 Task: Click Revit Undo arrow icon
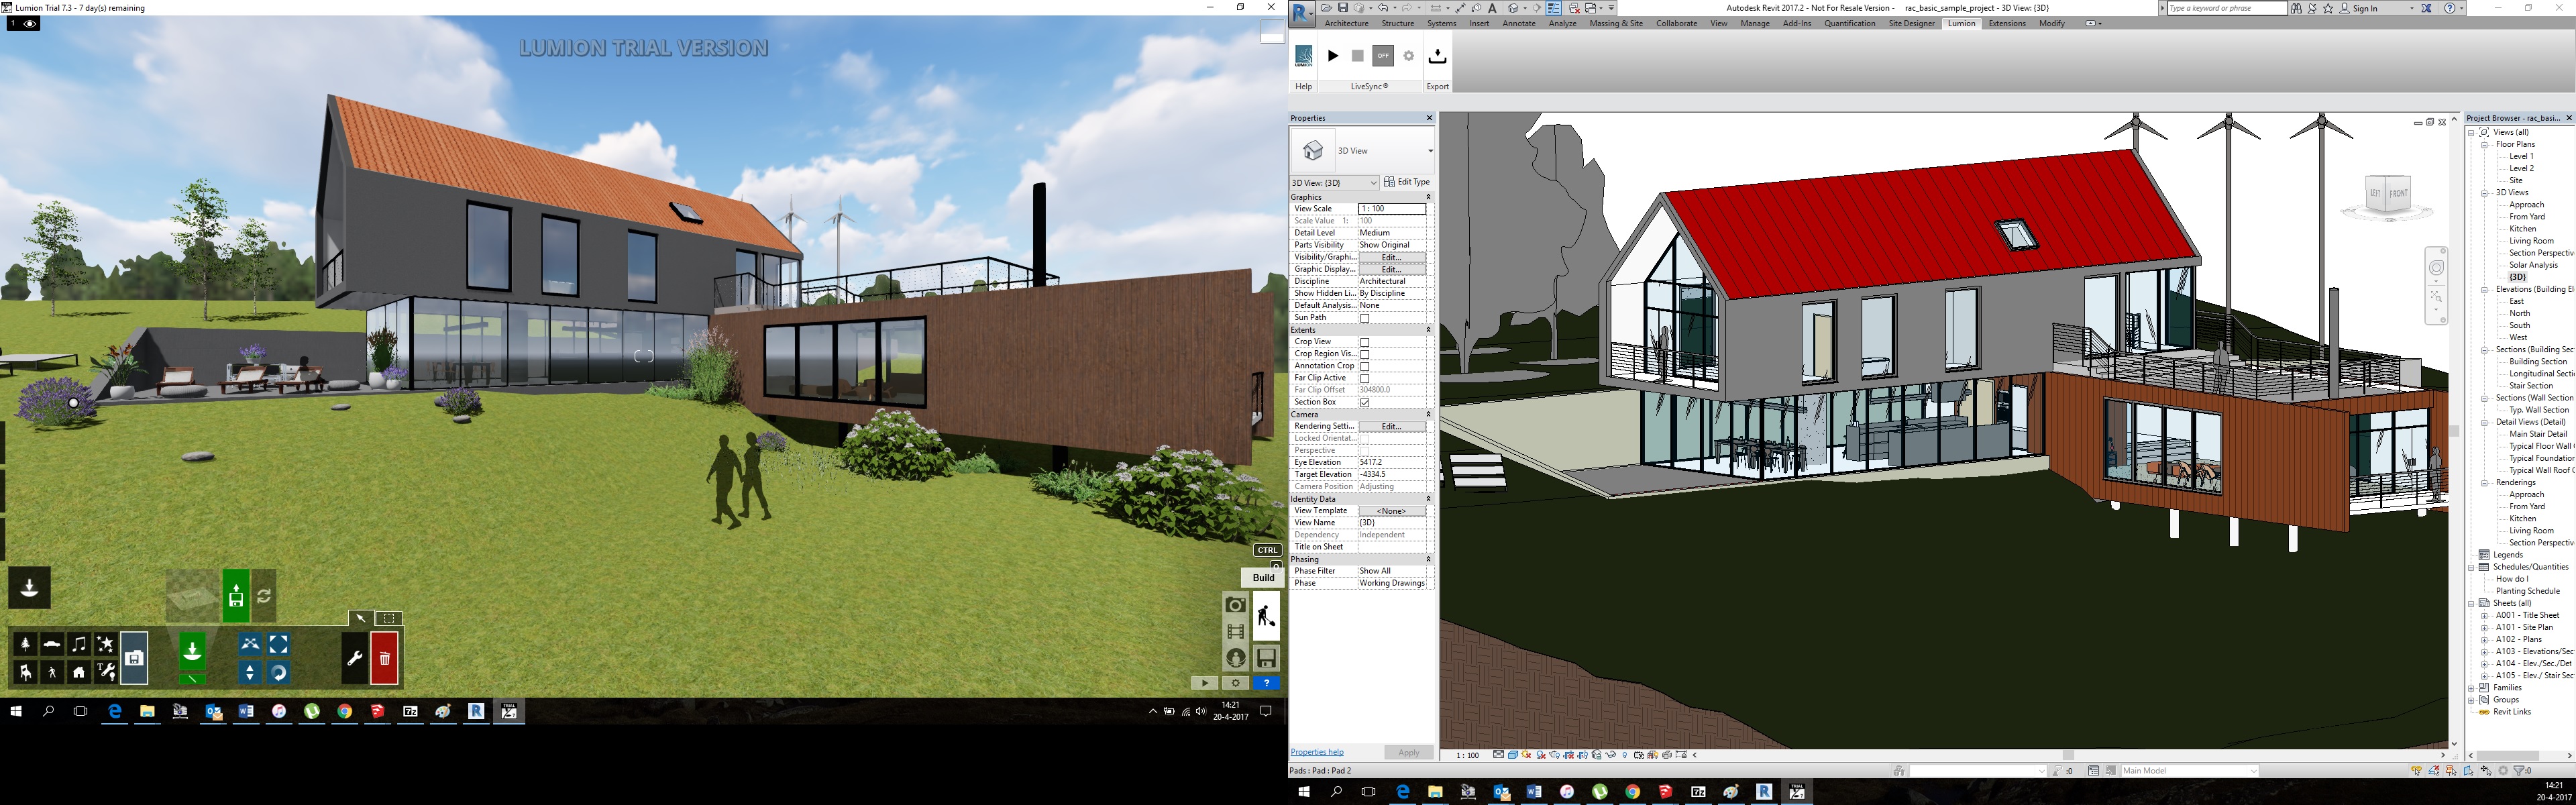coord(1383,8)
